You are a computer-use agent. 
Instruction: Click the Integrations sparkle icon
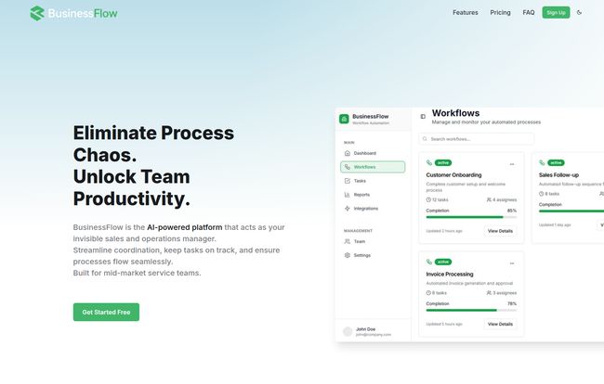[x=348, y=209]
